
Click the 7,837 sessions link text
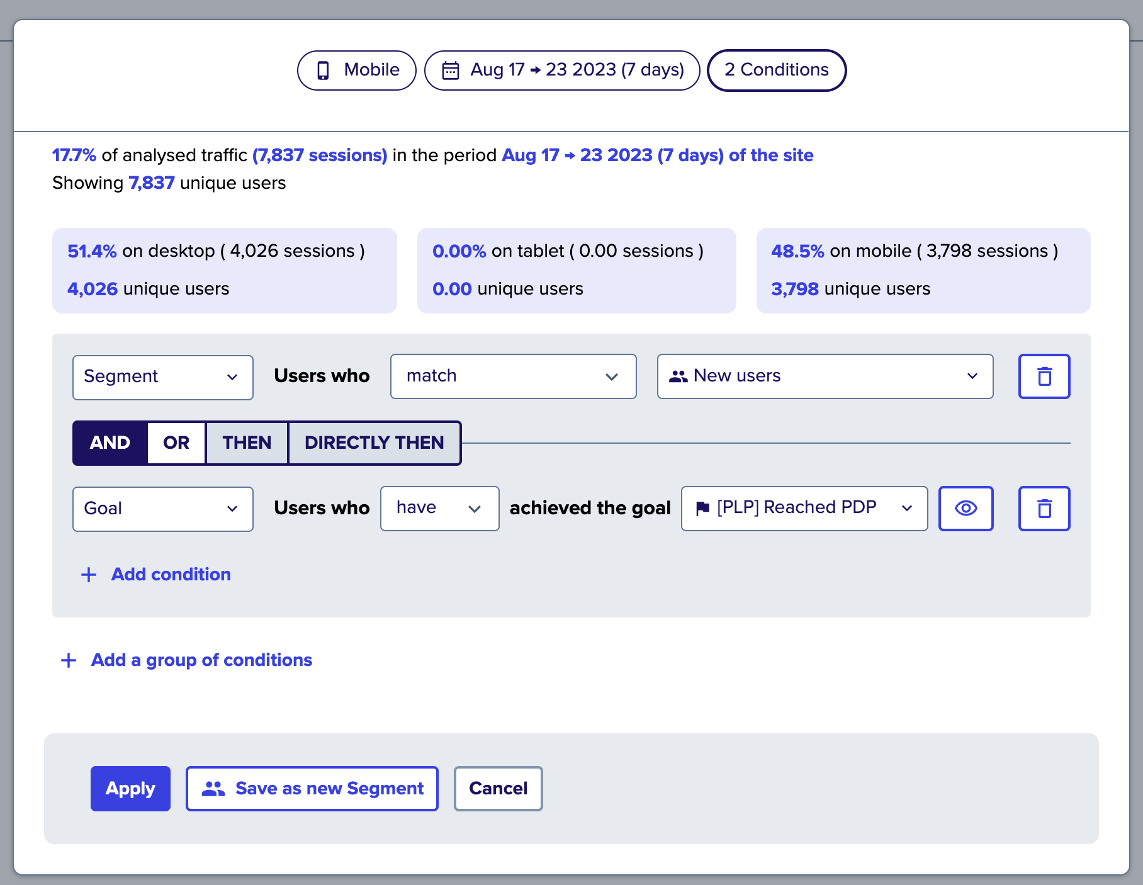[320, 155]
